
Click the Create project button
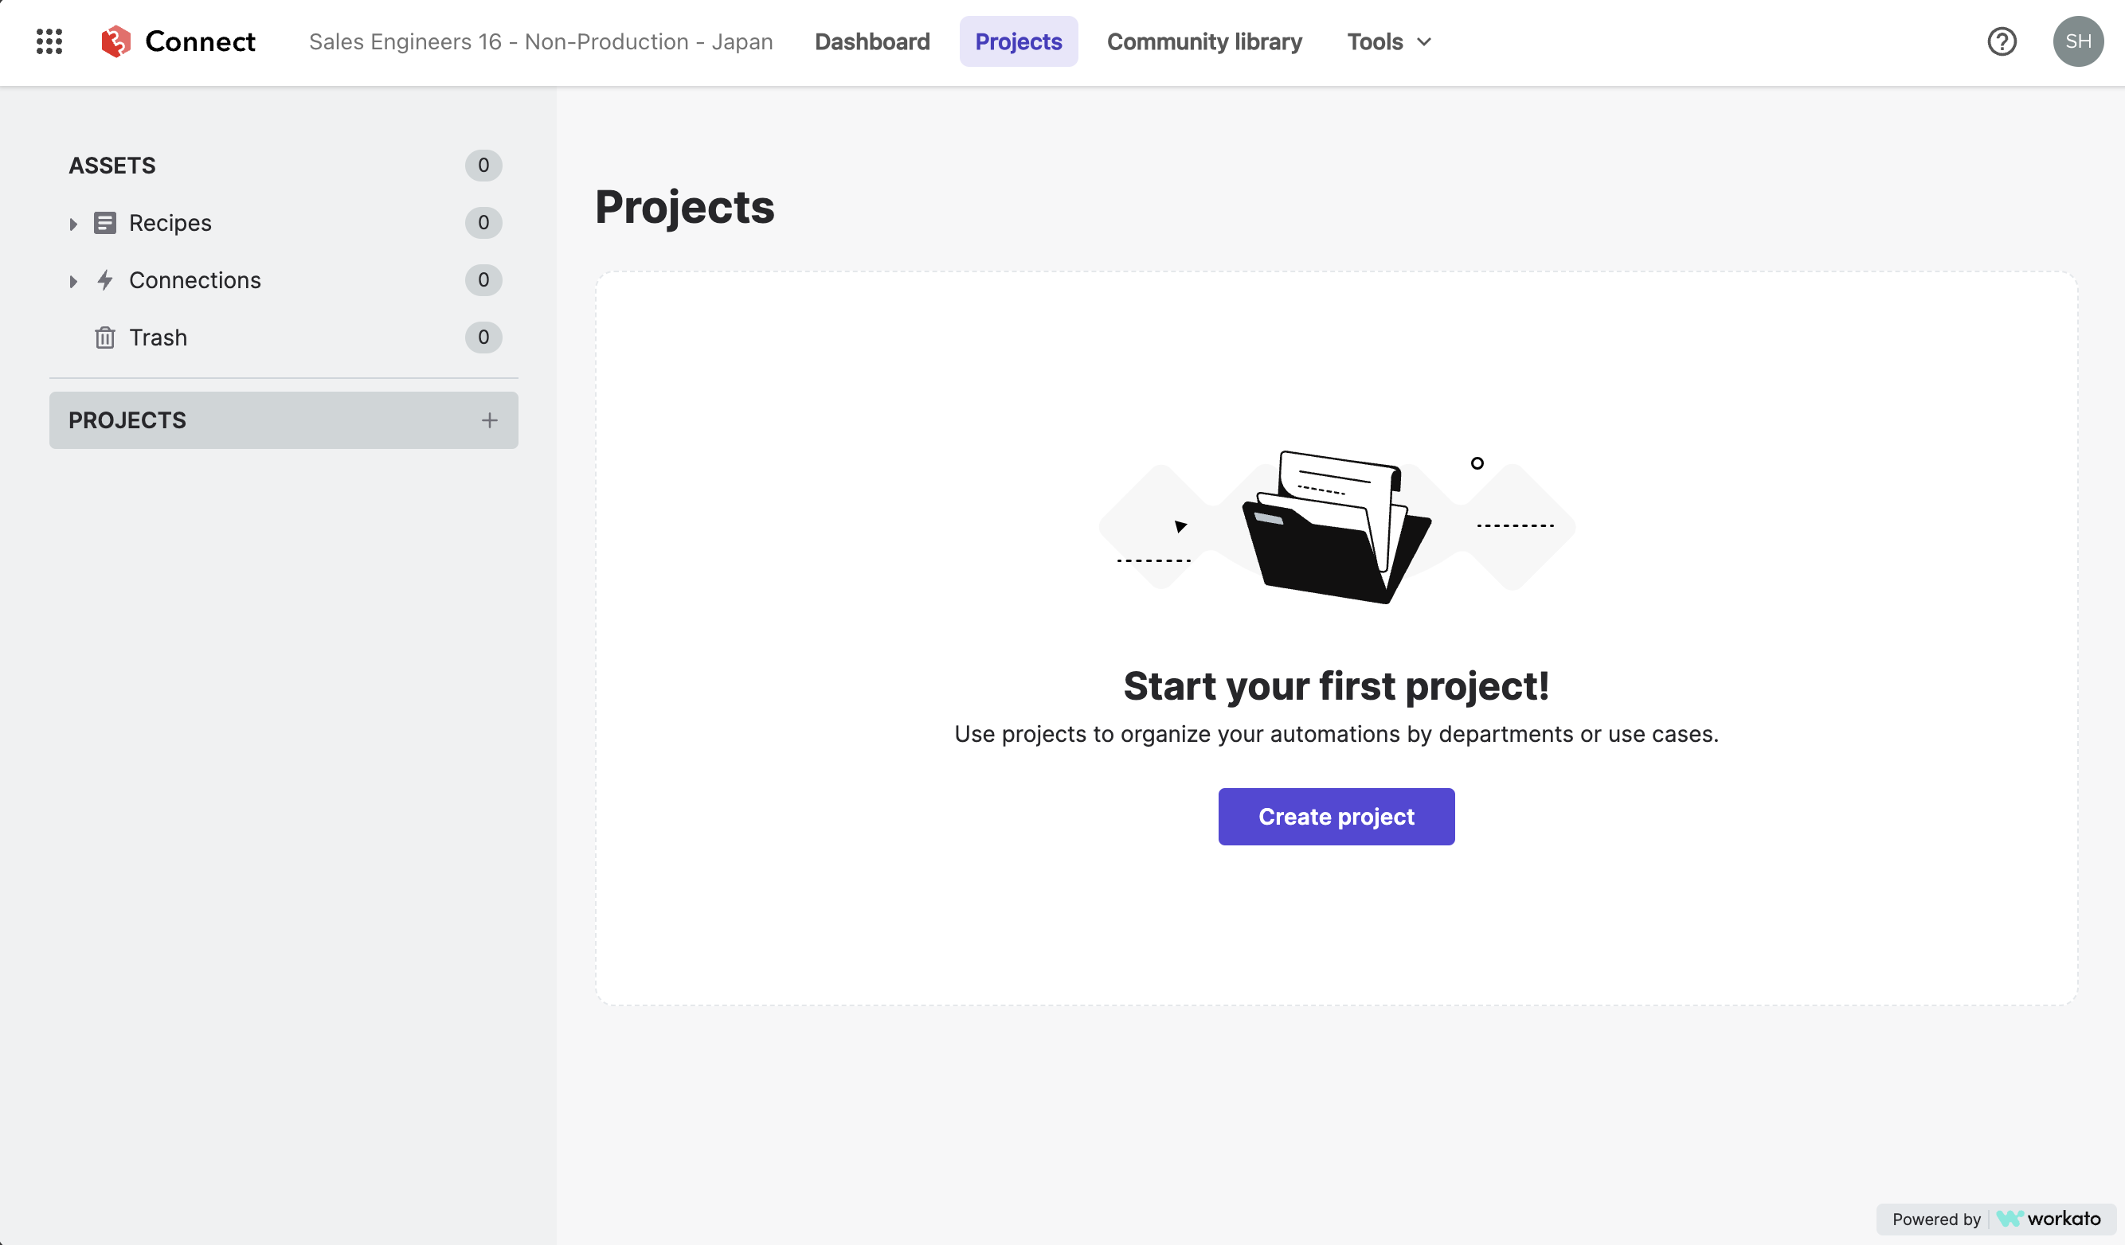pos(1336,815)
